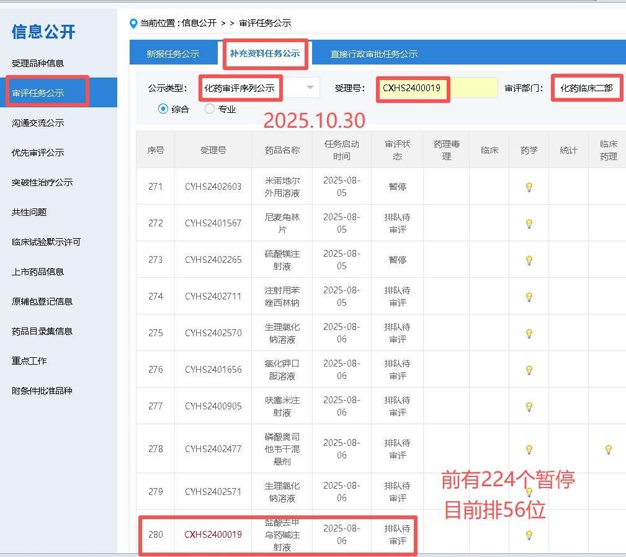Click cell CYHS2402477

(213, 449)
